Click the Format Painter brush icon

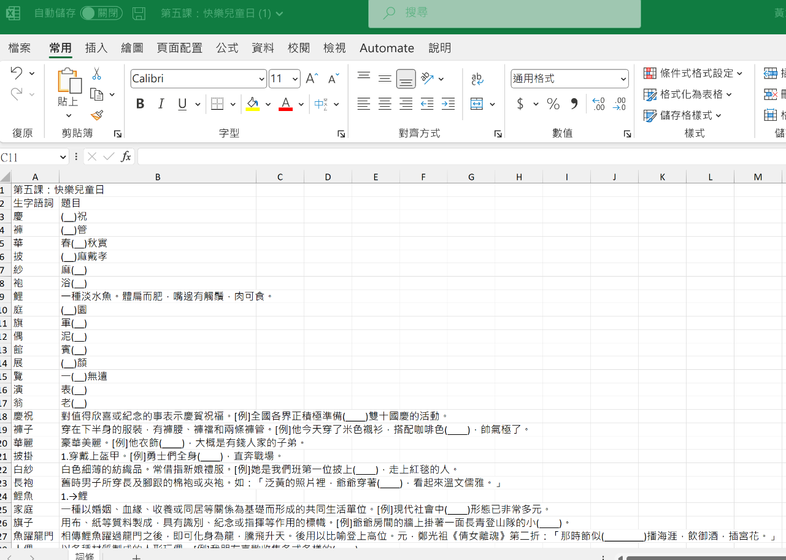click(96, 115)
